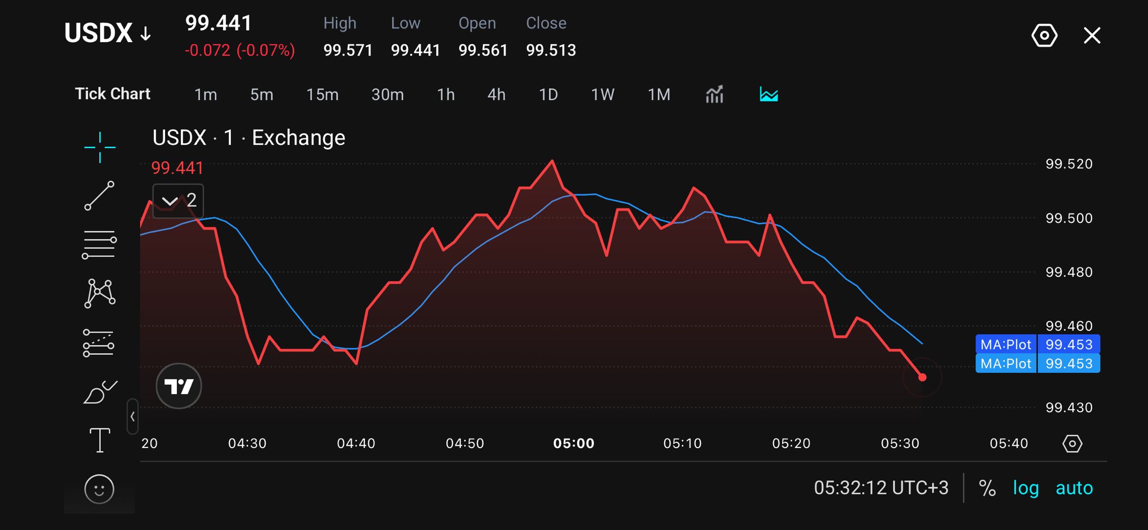Switch to the 15m timeframe
This screenshot has width=1148, height=530.
[x=322, y=94]
